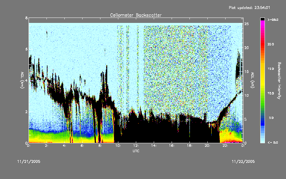This screenshot has height=179, width=286.
Task: Click the "15.0" colorbar value label
Action: tap(271, 69)
